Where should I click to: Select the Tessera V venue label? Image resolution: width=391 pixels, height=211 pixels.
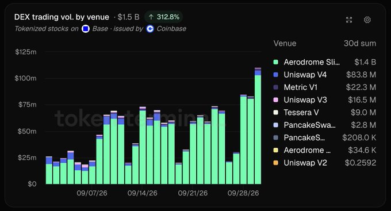301,113
